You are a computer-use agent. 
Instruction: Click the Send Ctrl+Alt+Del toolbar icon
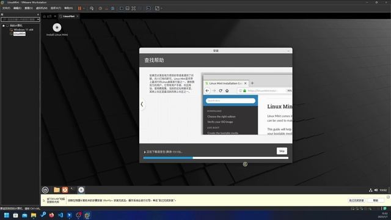(92, 8)
